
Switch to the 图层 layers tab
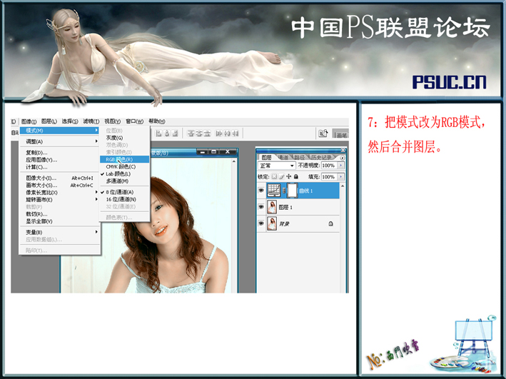coord(266,157)
